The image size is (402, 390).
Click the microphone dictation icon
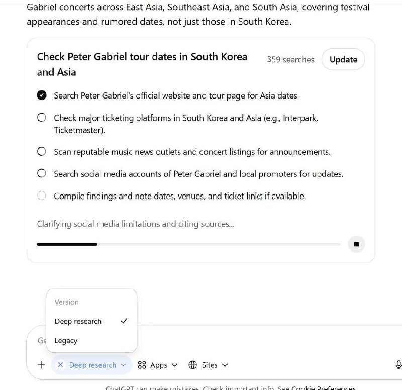pyautogui.click(x=398, y=365)
